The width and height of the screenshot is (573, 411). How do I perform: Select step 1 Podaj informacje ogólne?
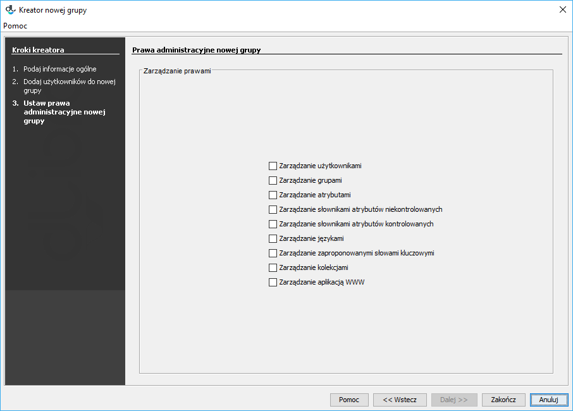[60, 69]
